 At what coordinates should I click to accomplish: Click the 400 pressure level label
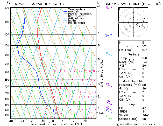[7, 34]
